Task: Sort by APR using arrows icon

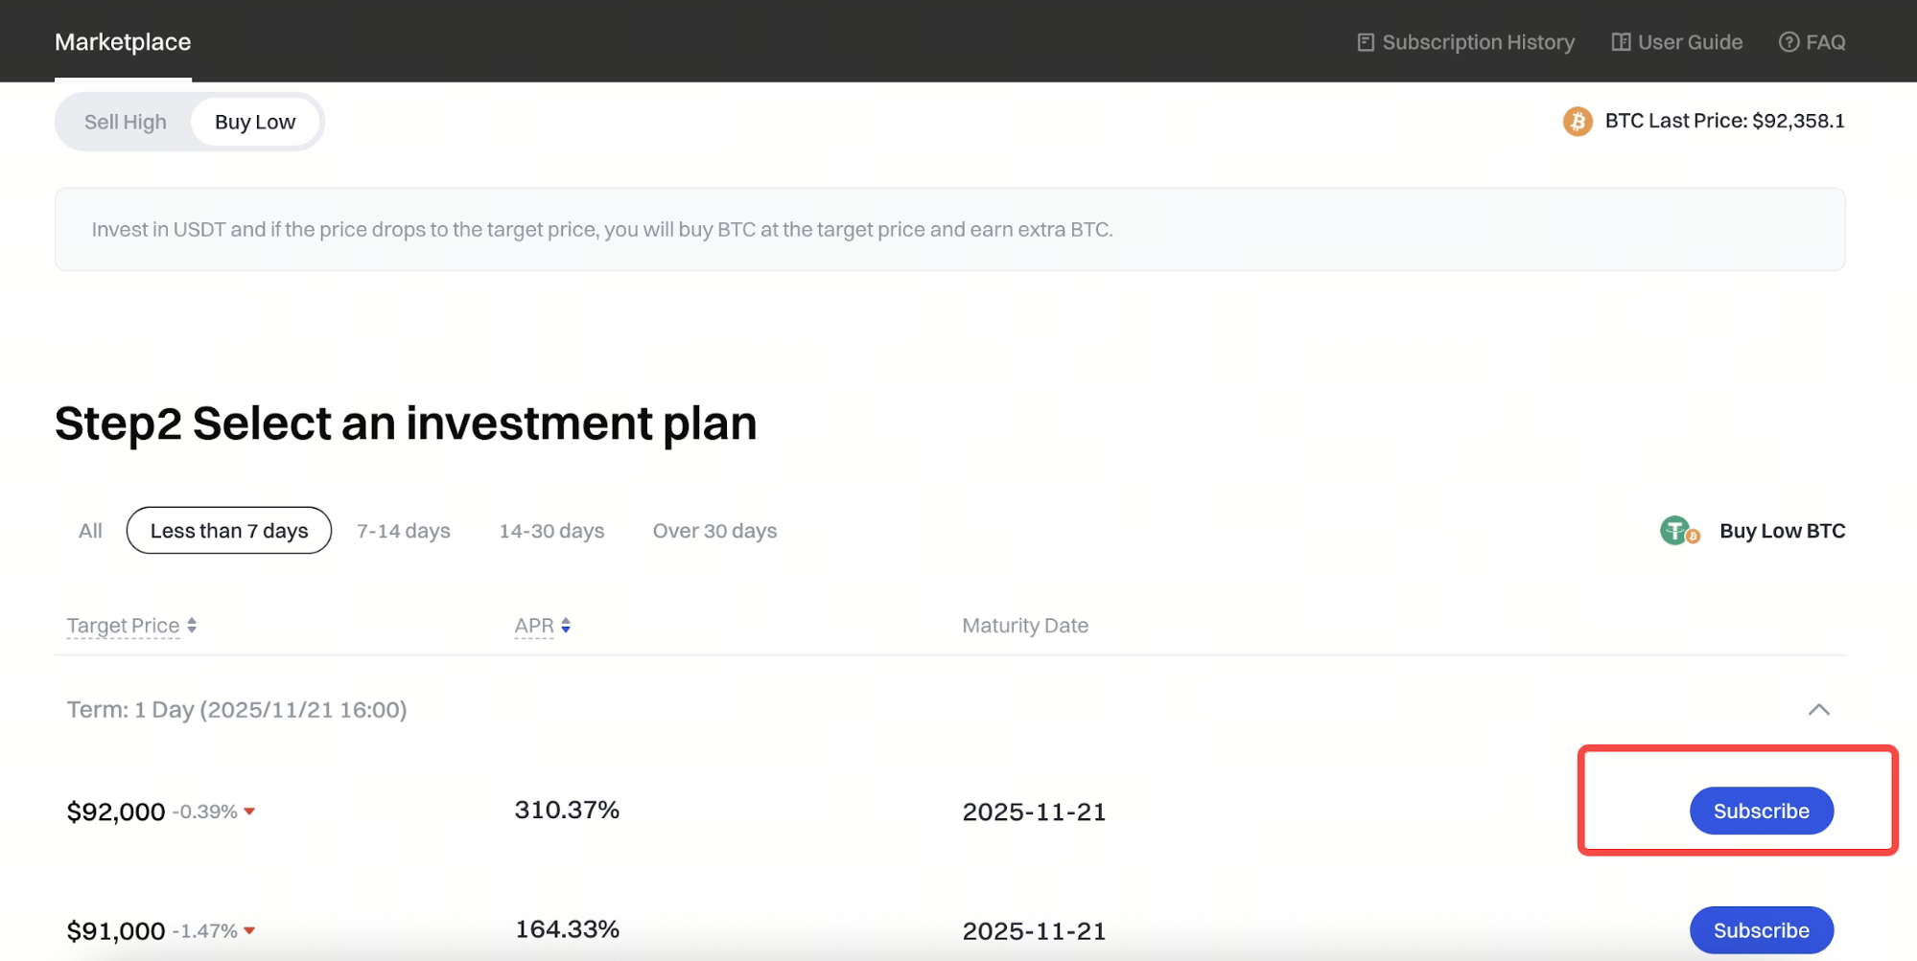Action: [x=566, y=626]
